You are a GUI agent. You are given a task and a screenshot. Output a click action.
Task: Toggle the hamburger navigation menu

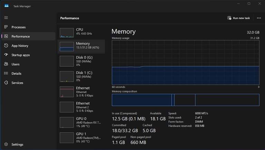click(x=6, y=18)
